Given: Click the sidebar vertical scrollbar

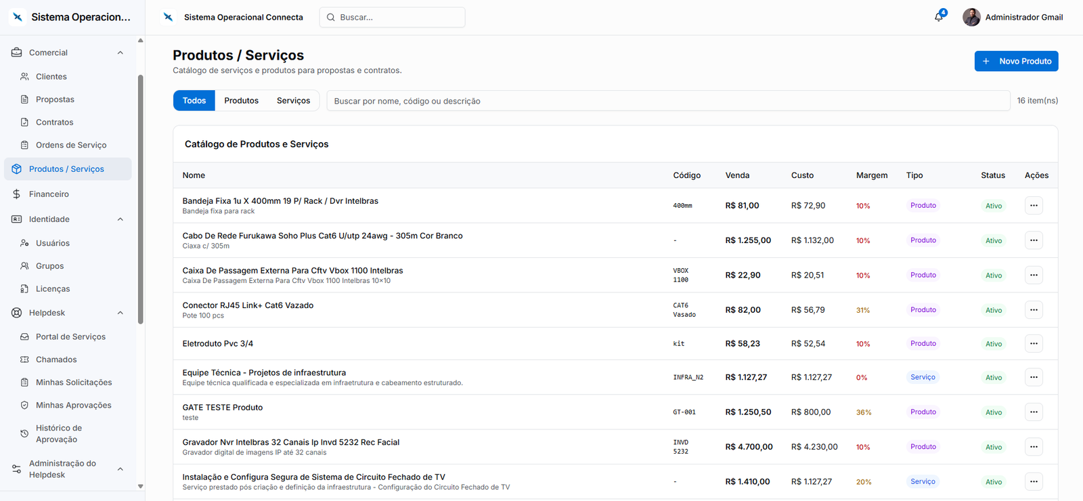Looking at the screenshot, I should pyautogui.click(x=141, y=199).
